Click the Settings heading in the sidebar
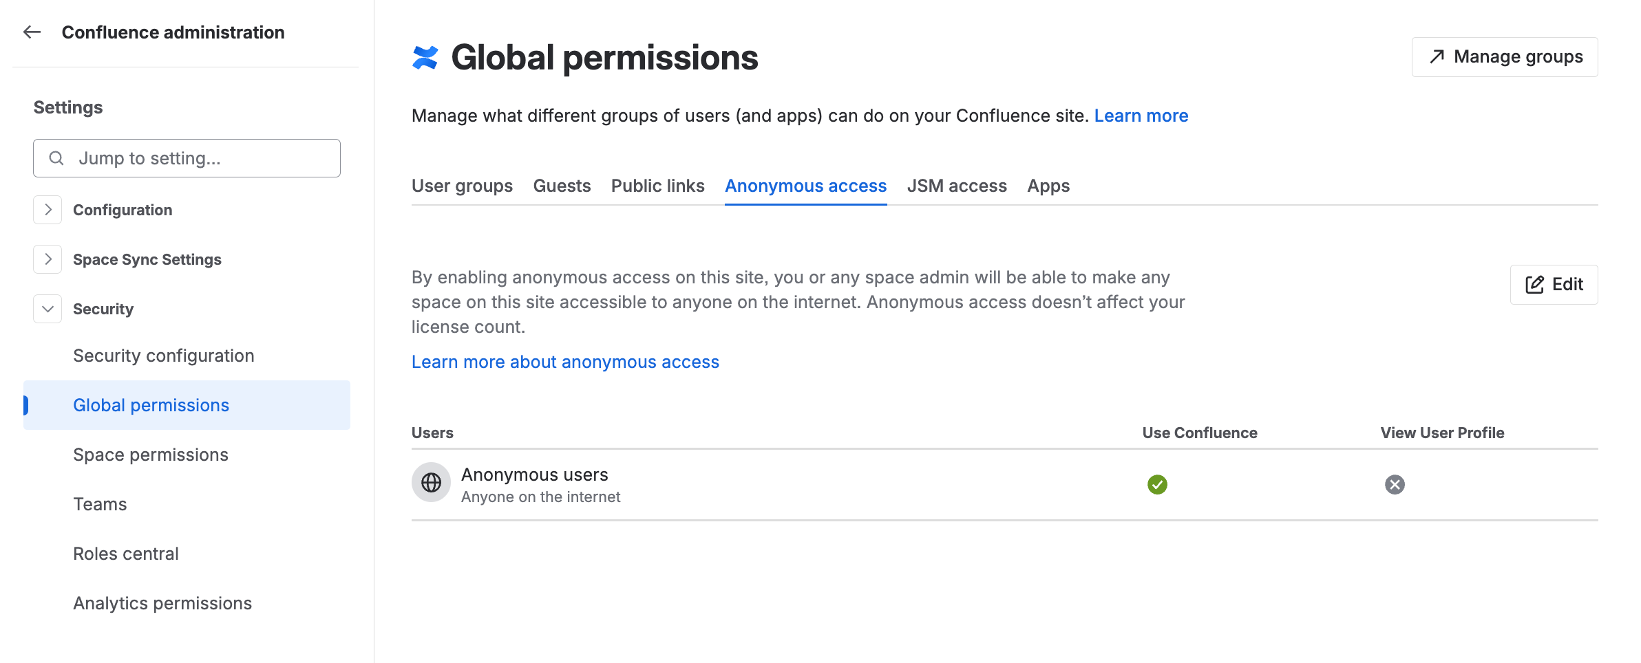Screen dimensions: 1641x663 68,107
